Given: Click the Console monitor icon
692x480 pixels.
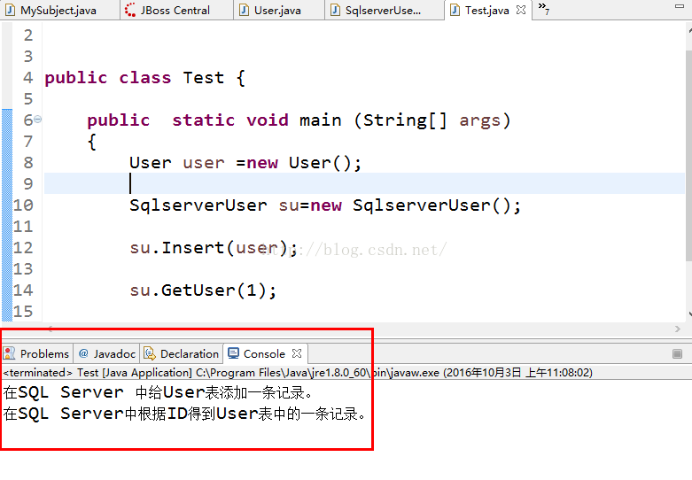Looking at the screenshot, I should coord(233,353).
